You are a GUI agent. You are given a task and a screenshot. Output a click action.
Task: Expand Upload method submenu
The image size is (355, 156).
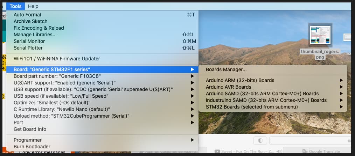(102, 116)
